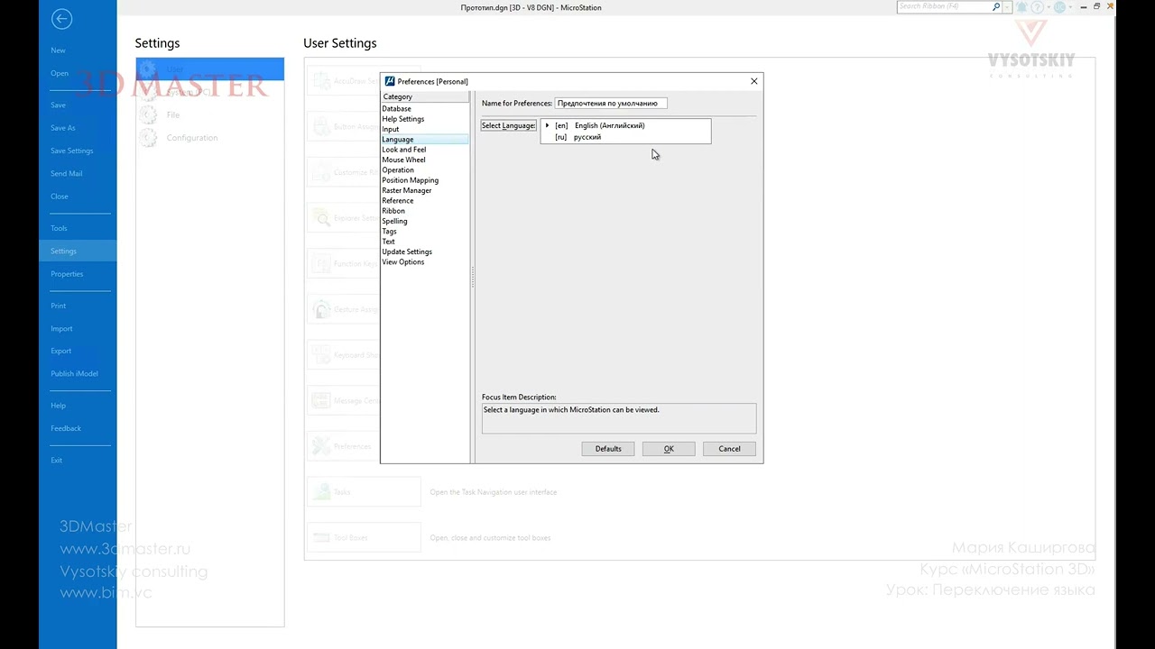This screenshot has width=1155, height=649.
Task: Click the Focus Item Description text box
Action: click(x=619, y=418)
